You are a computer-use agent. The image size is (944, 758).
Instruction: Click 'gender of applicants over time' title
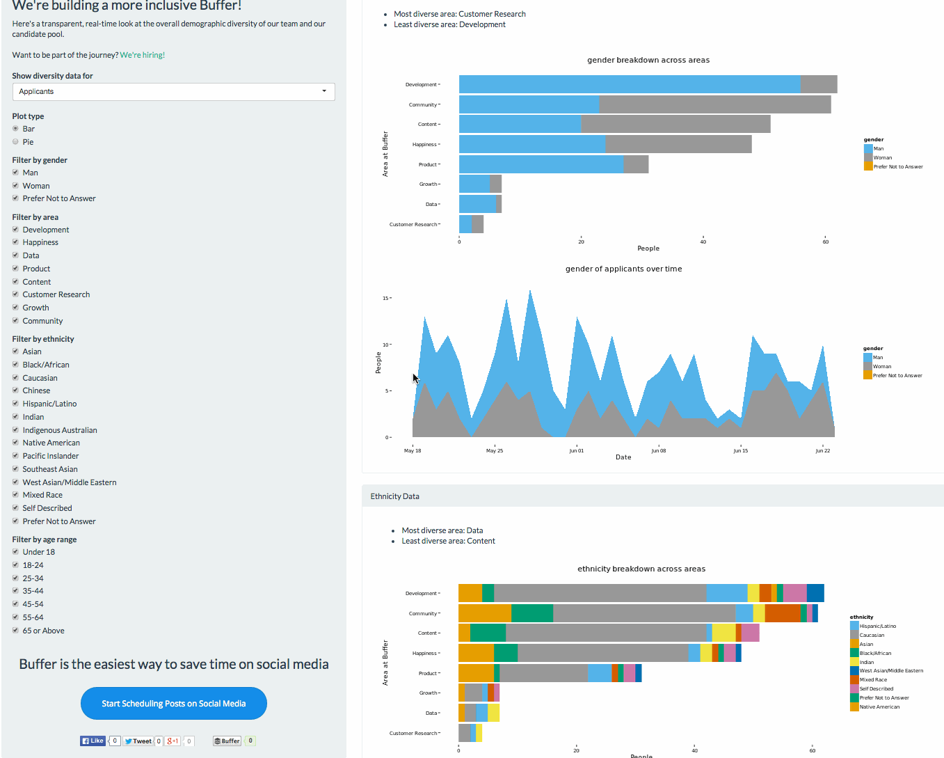click(624, 269)
